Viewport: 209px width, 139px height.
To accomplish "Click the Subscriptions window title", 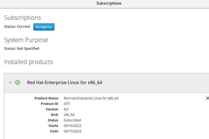I will [109, 3].
